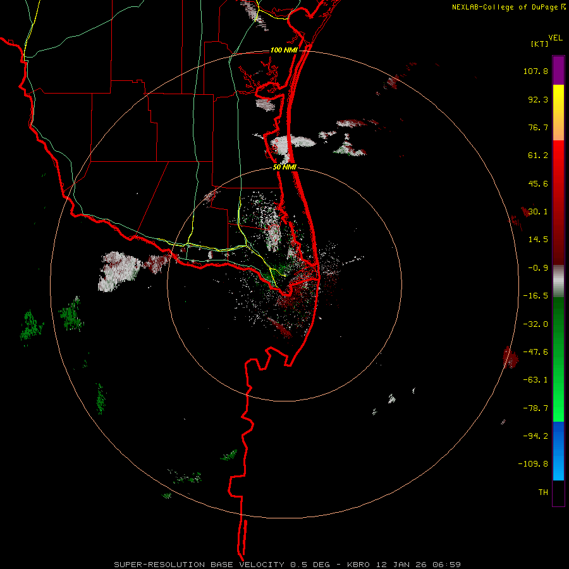Click the 50 NMI range ring label
Image resolution: width=569 pixels, height=569 pixels.
tap(285, 168)
